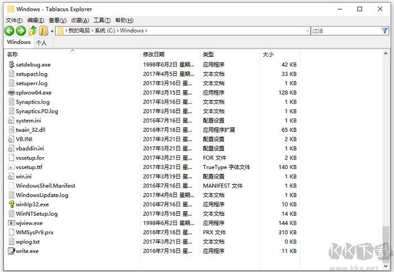
Task: Click the filter funnel icon
Action: pos(384,30)
